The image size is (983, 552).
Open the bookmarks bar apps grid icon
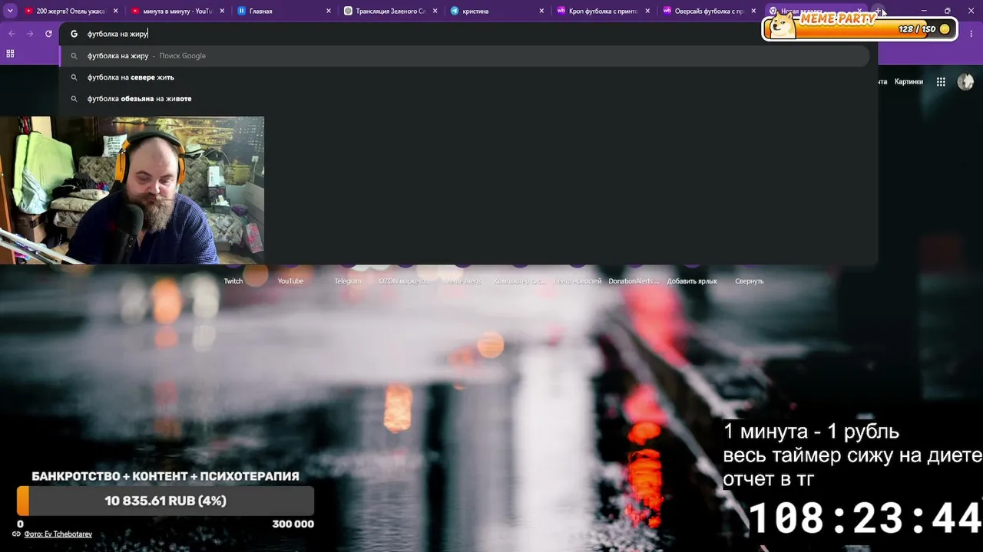pyautogui.click(x=10, y=54)
